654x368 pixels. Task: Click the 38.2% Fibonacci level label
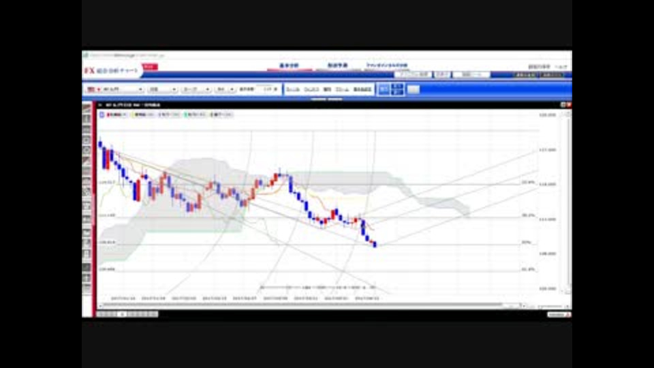pos(527,215)
